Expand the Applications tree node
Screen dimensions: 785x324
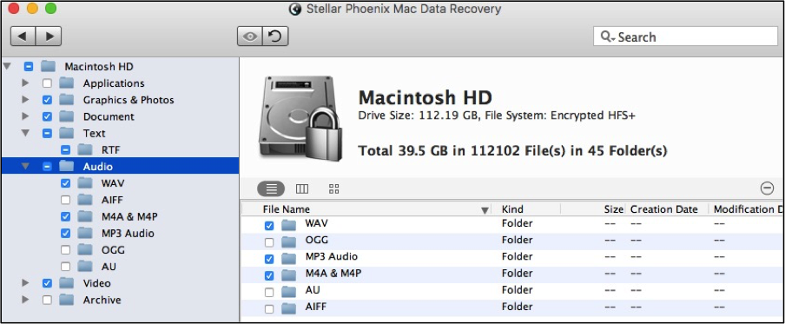[25, 83]
